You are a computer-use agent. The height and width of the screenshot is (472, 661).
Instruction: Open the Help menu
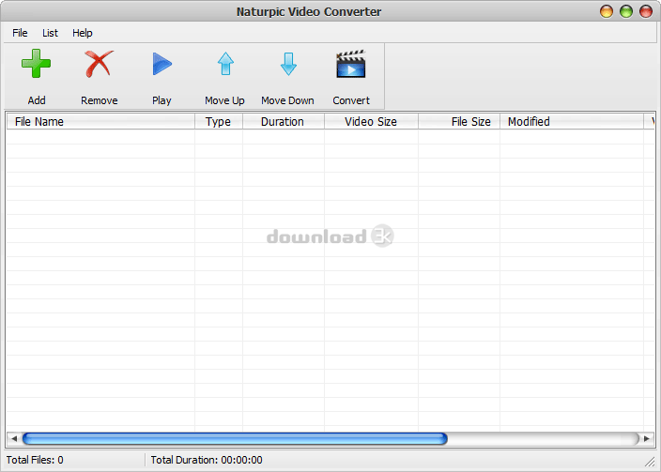pos(83,33)
